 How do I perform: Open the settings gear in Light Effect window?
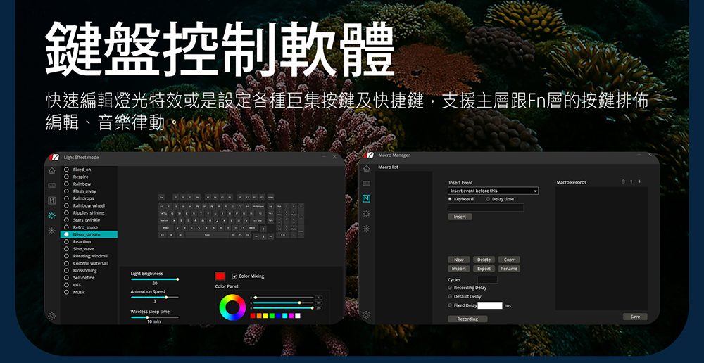(51, 316)
